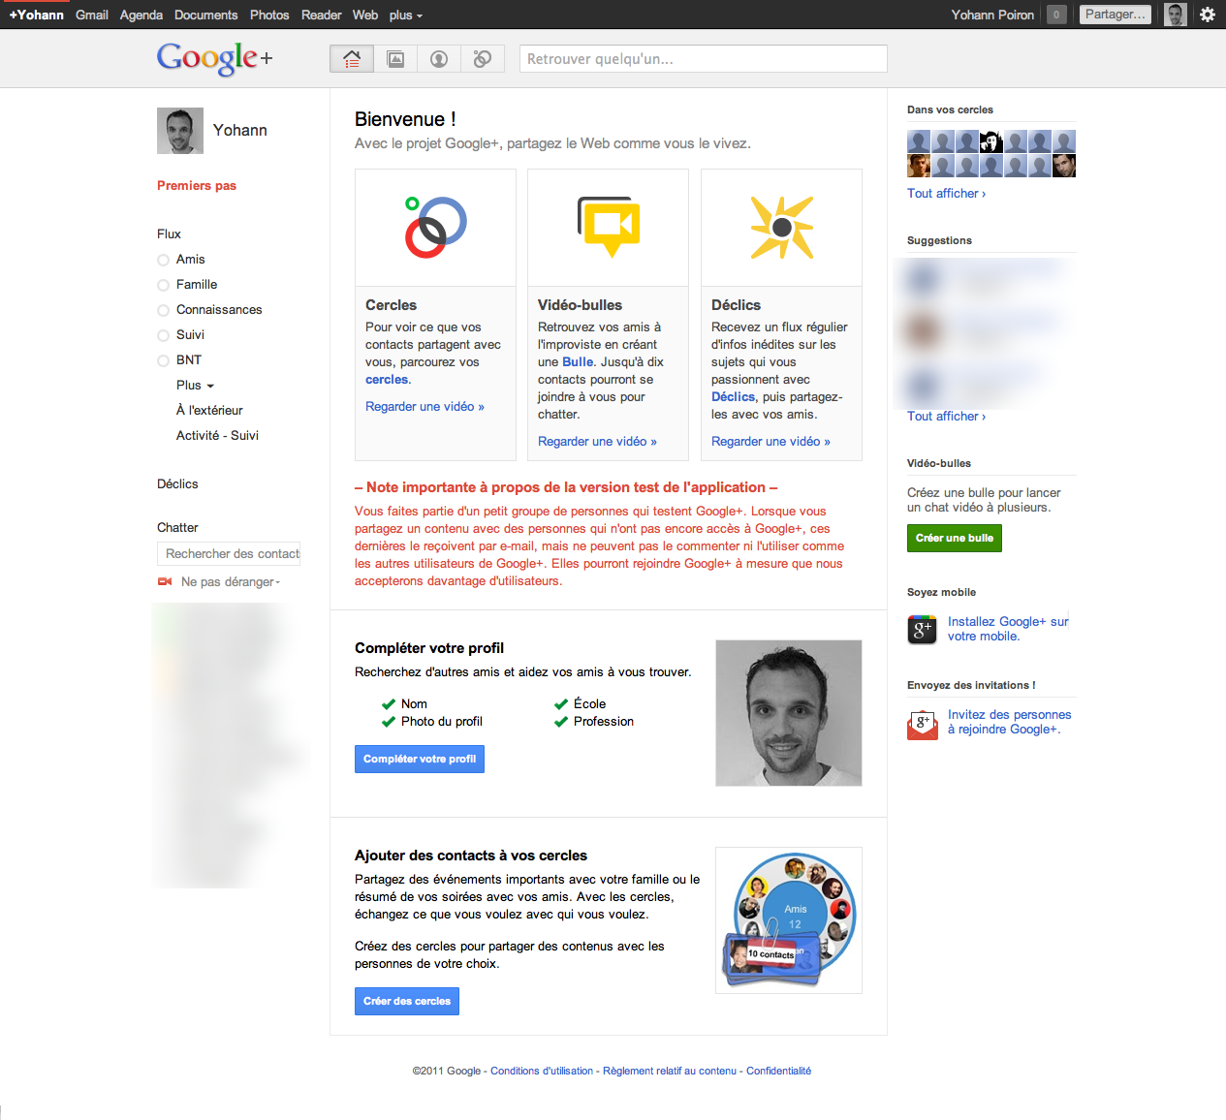Click the Bulle link in Vidéo-bulles card
Viewport: 1226px width, 1120px height.
[578, 362]
